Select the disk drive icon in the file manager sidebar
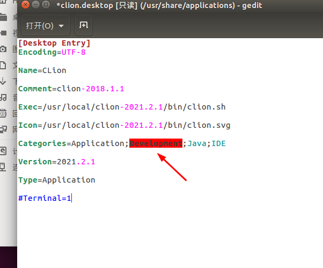 pyautogui.click(x=3, y=151)
